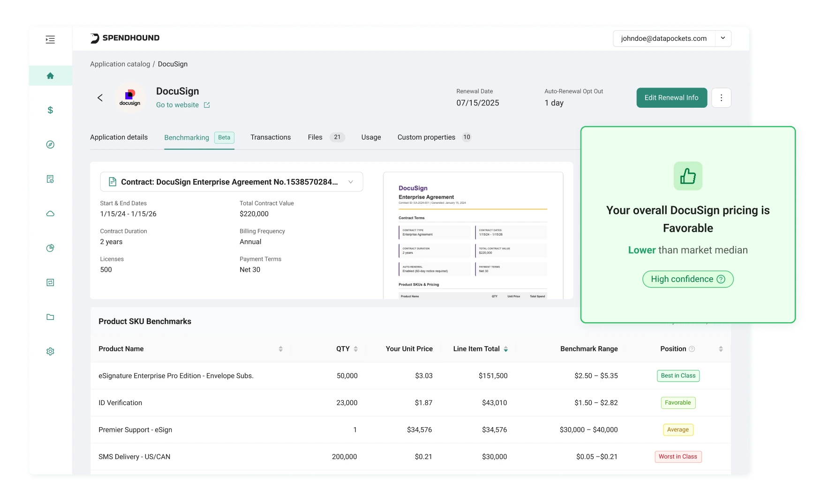Screen dimensions: 828x503
Task: Open the renewal calendar icon in sidebar
Action: pyautogui.click(x=50, y=282)
